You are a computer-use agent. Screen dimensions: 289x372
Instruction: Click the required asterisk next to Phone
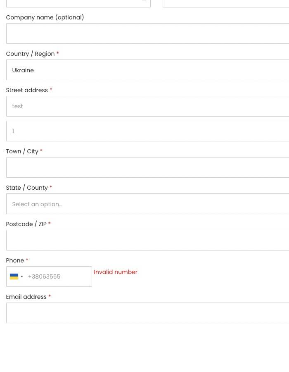pyautogui.click(x=27, y=260)
